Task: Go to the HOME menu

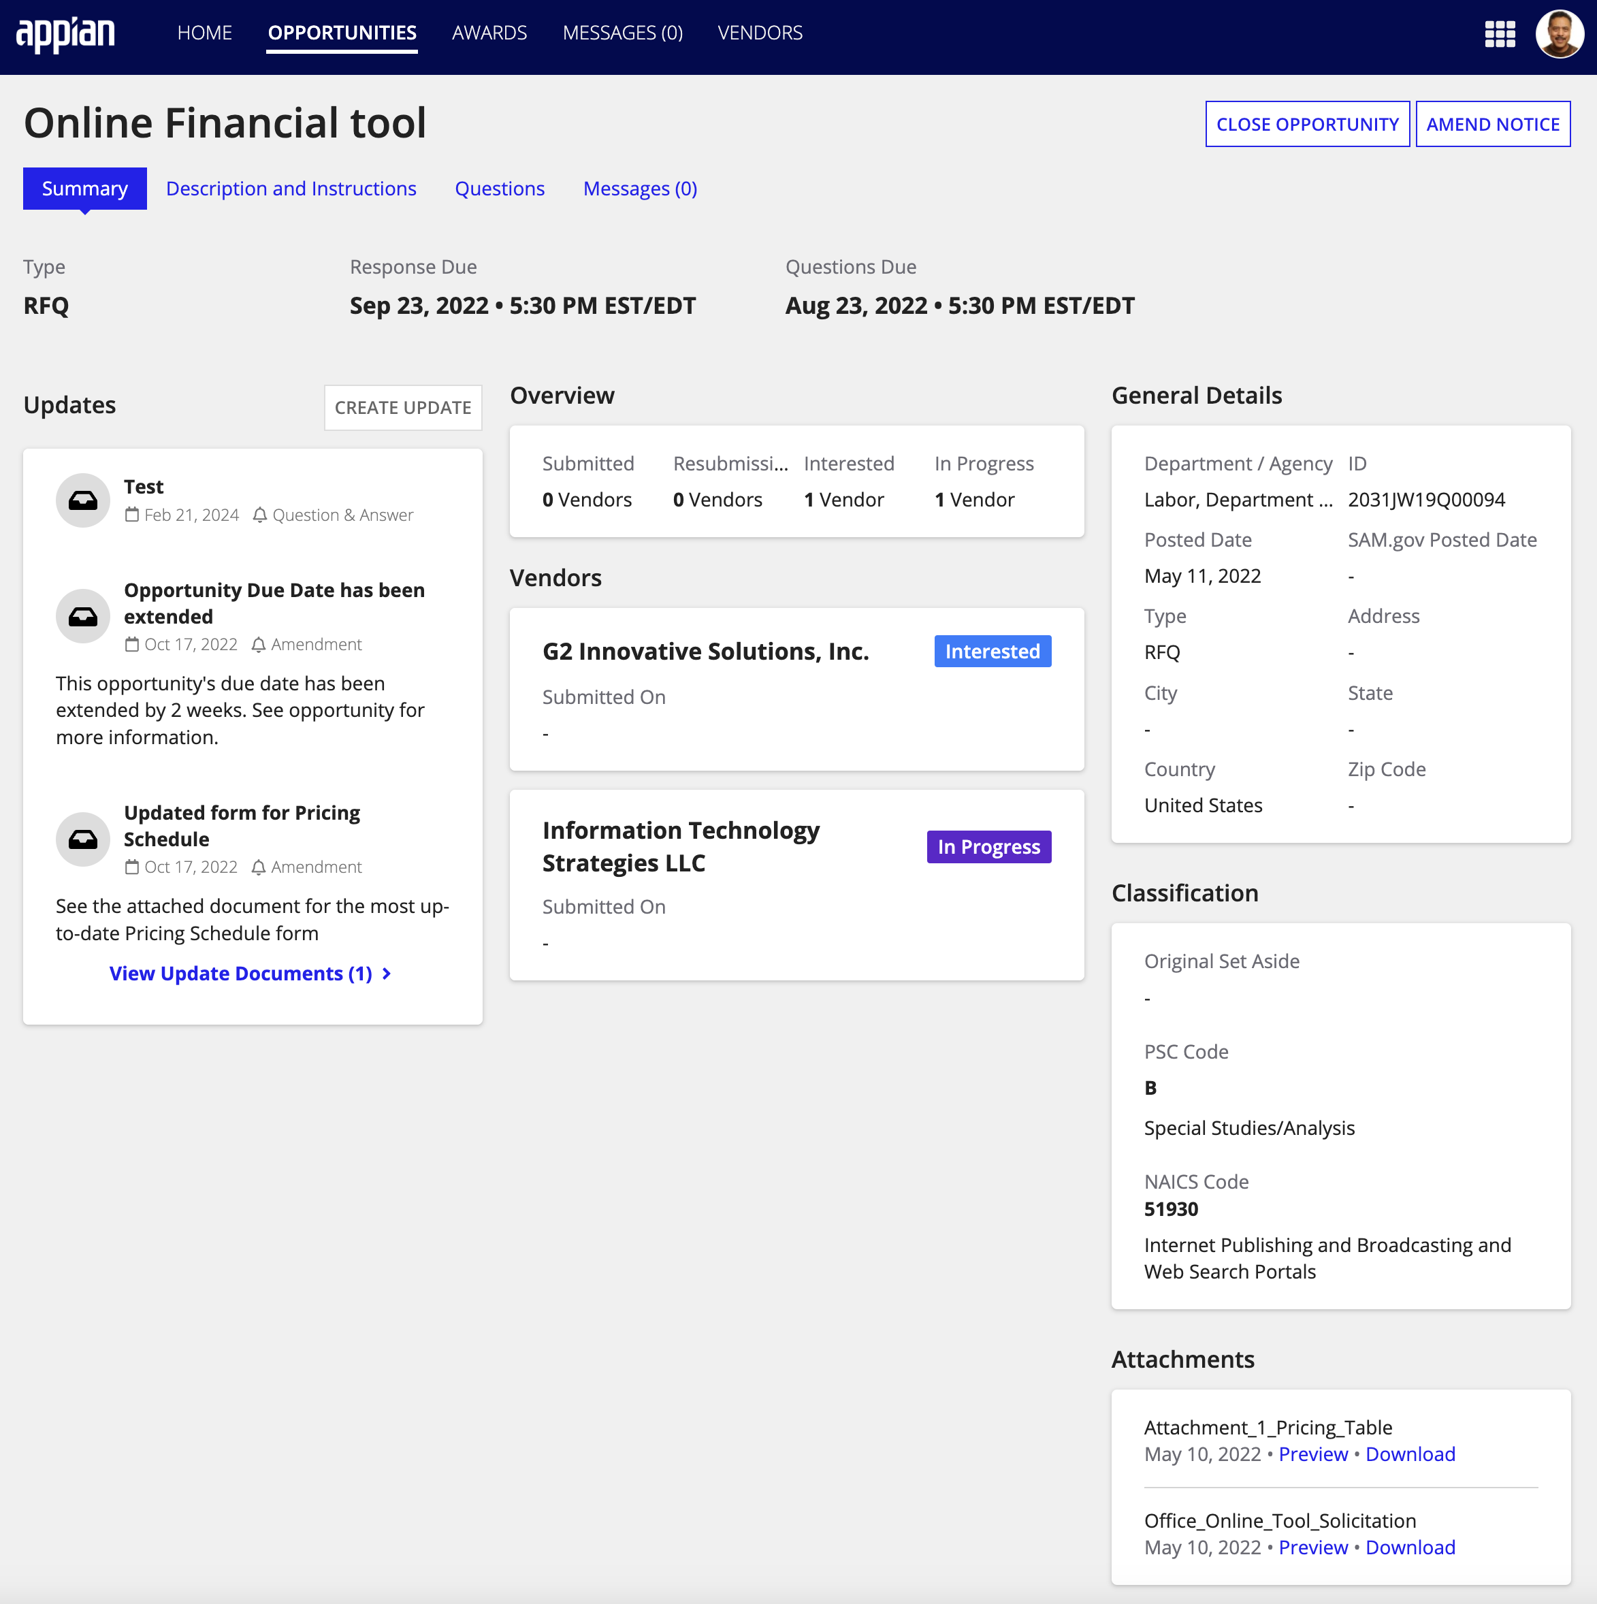Action: click(x=204, y=33)
